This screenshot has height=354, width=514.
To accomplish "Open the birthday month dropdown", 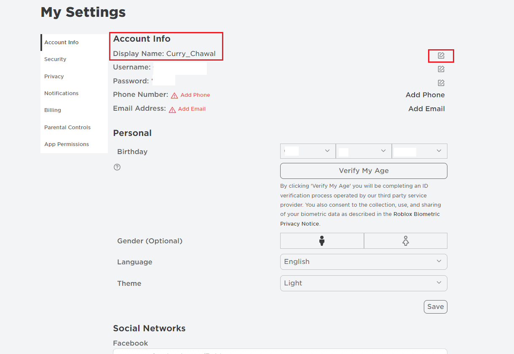I will click(x=308, y=151).
